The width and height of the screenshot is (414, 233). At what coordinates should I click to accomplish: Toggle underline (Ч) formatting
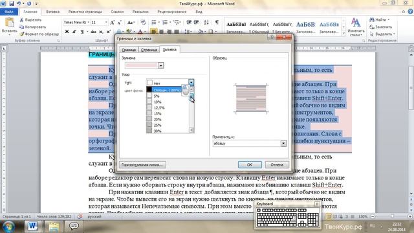pyautogui.click(x=82, y=32)
